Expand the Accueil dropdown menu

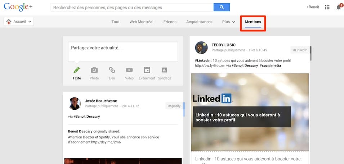[19, 22]
